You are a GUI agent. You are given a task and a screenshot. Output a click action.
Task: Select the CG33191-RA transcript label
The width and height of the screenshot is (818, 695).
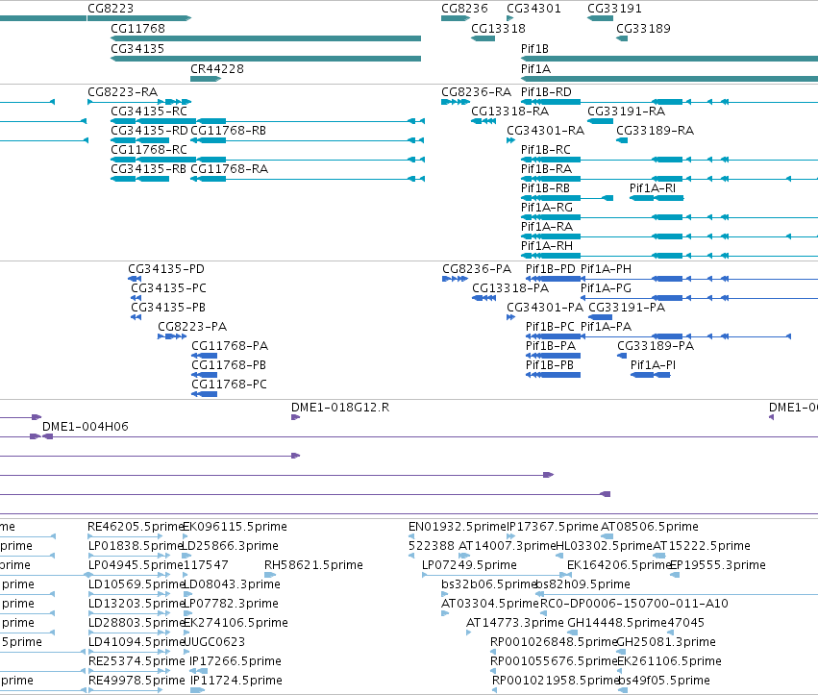click(627, 112)
